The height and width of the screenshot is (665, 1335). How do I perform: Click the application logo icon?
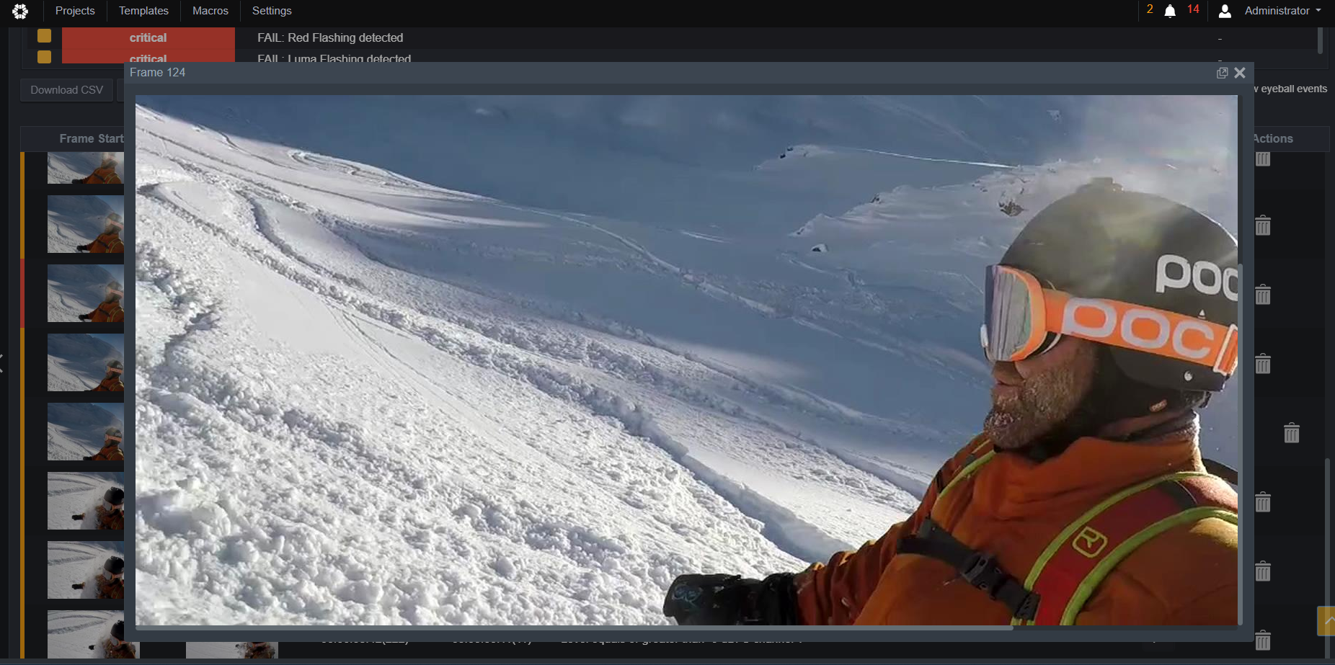point(20,11)
